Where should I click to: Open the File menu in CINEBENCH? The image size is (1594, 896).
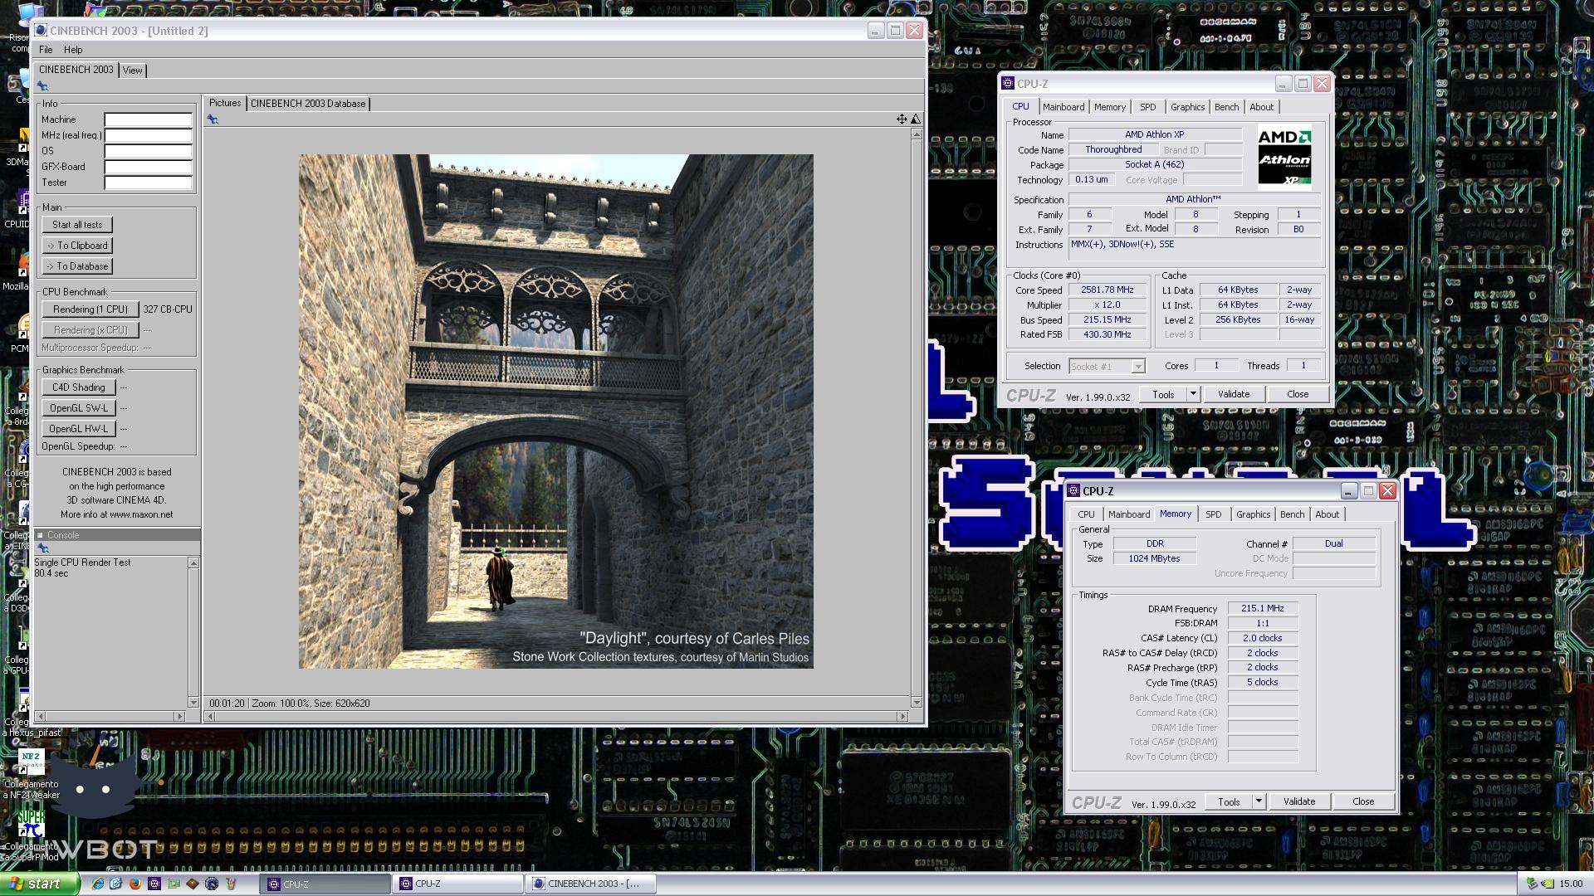click(46, 50)
